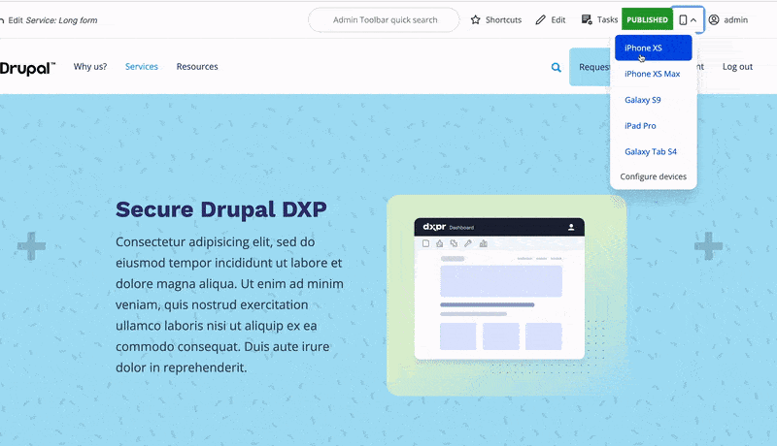Collapse the device preview dropdown chevron

(693, 20)
